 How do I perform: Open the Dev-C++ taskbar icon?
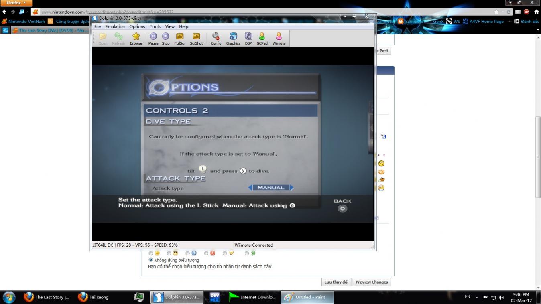215,297
